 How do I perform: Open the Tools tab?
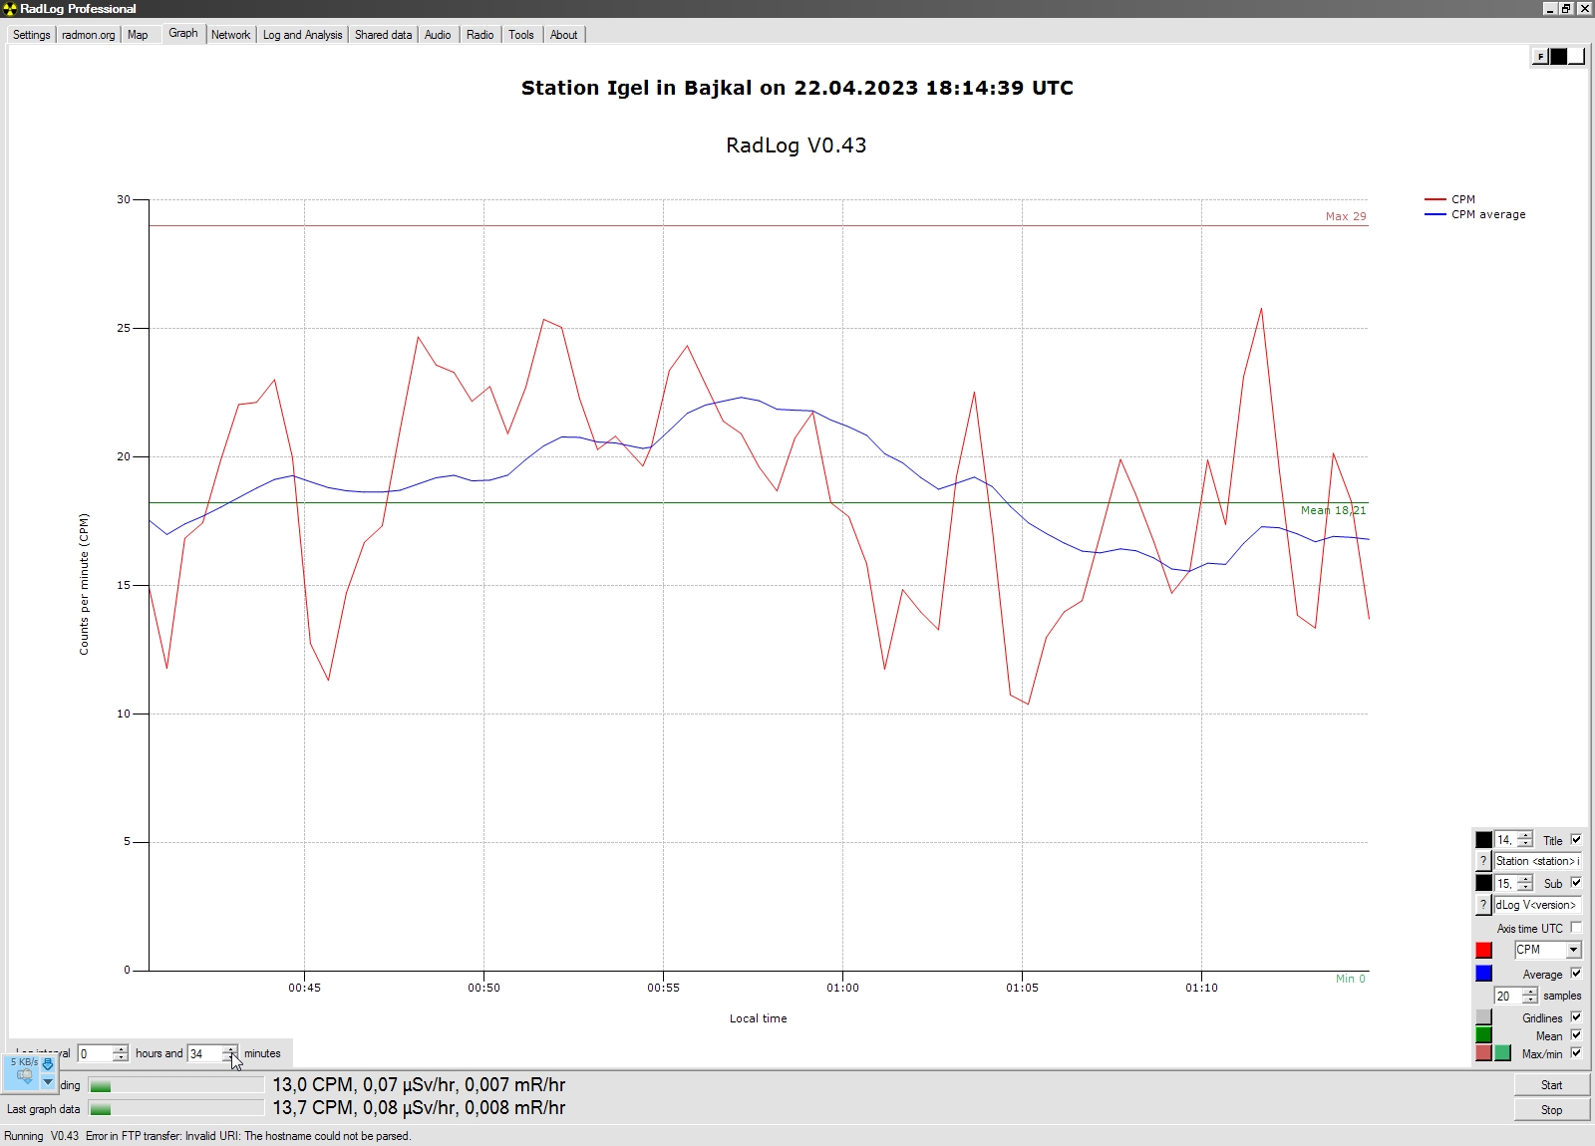coord(521,35)
